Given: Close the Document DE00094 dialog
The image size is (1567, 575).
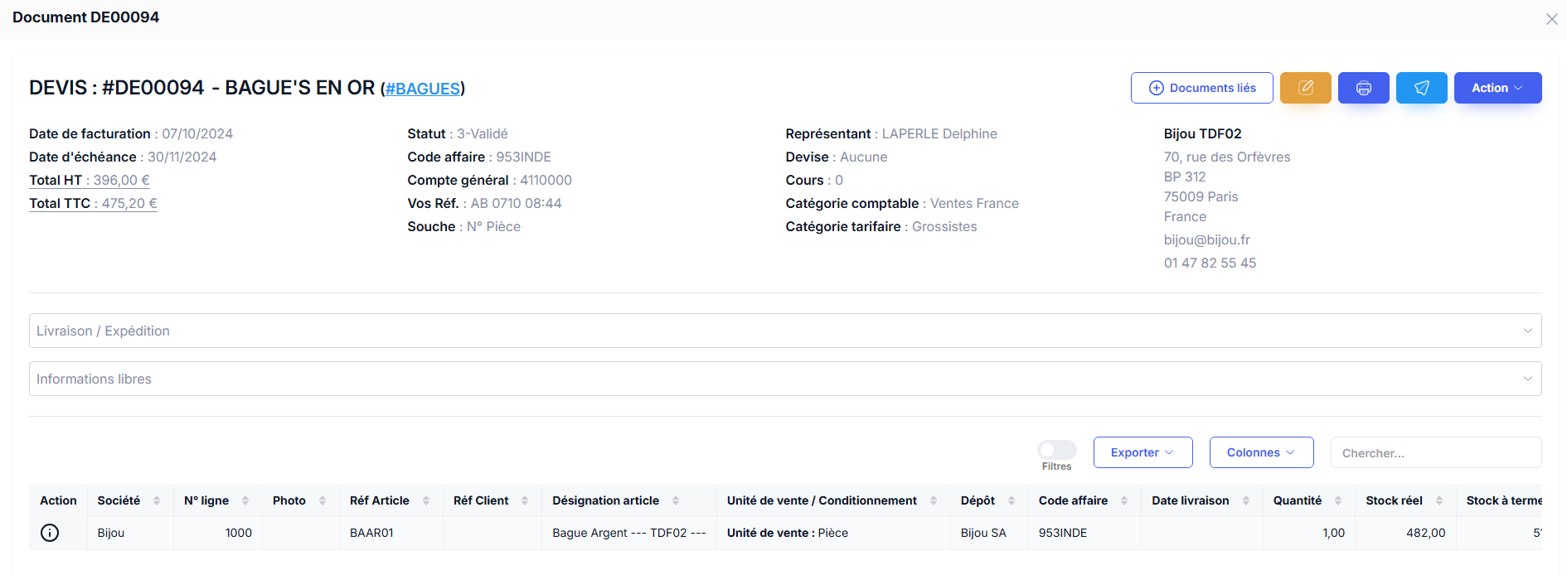Looking at the screenshot, I should coord(1551,19).
